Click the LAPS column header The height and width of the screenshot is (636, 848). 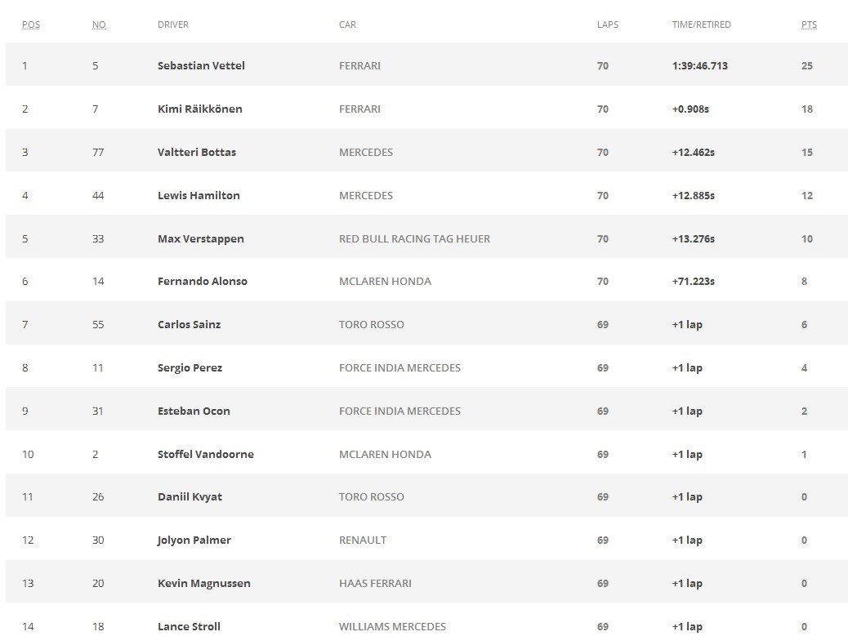pyautogui.click(x=607, y=24)
